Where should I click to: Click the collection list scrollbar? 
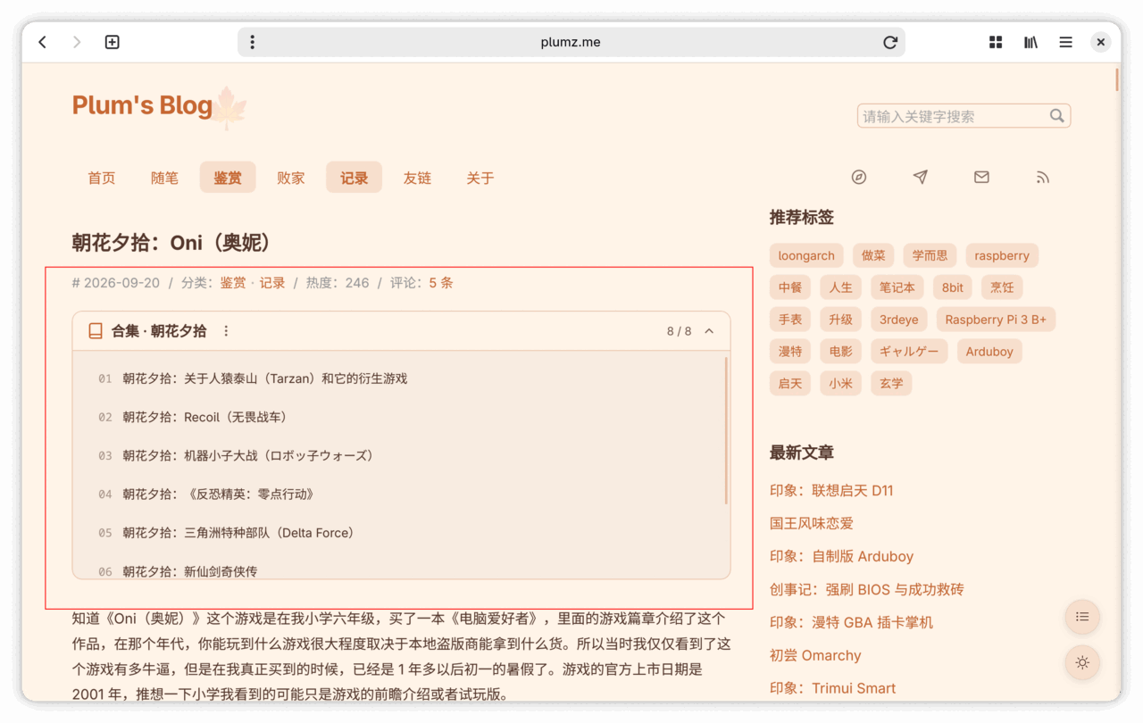pos(726,431)
